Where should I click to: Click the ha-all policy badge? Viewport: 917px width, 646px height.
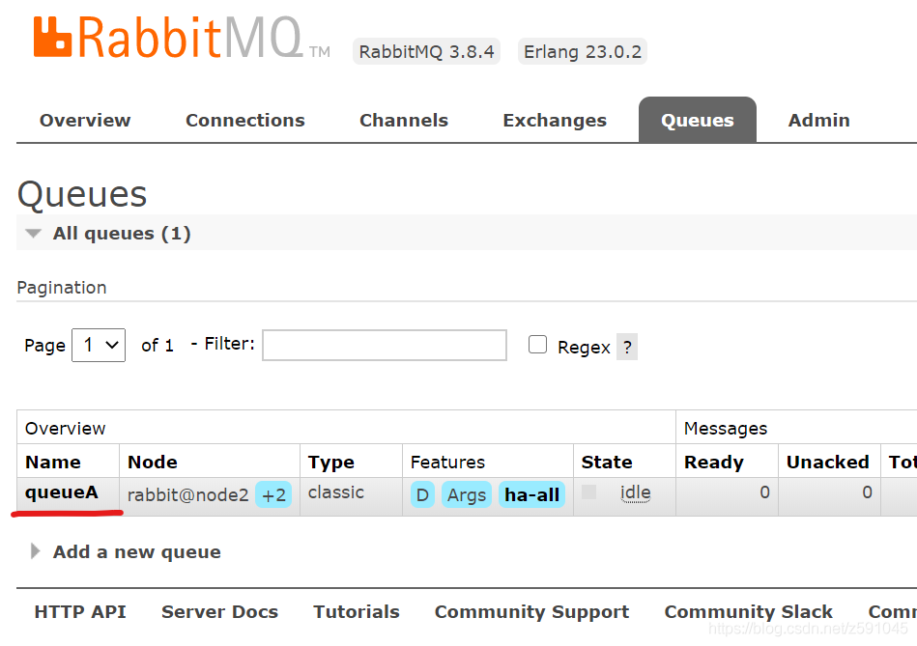pyautogui.click(x=531, y=495)
